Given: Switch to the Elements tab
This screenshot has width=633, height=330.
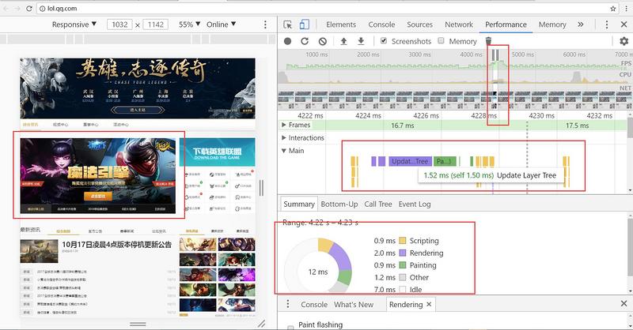Looking at the screenshot, I should [x=341, y=24].
